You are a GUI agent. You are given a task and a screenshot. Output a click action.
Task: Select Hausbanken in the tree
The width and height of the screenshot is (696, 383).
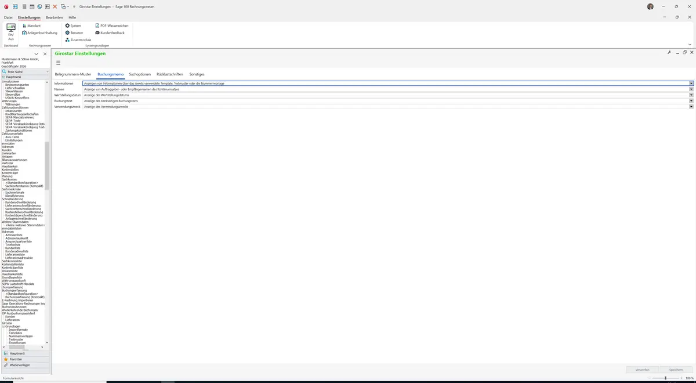[x=10, y=167]
